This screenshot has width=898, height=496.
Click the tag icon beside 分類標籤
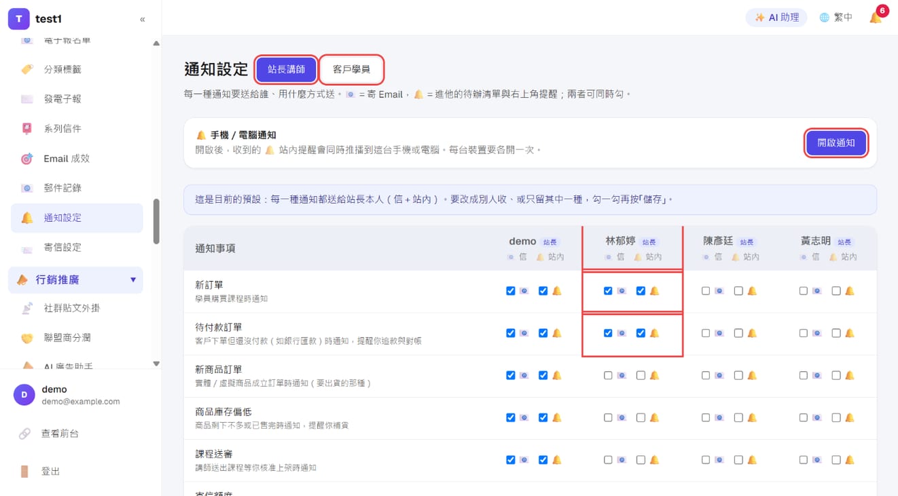point(26,69)
